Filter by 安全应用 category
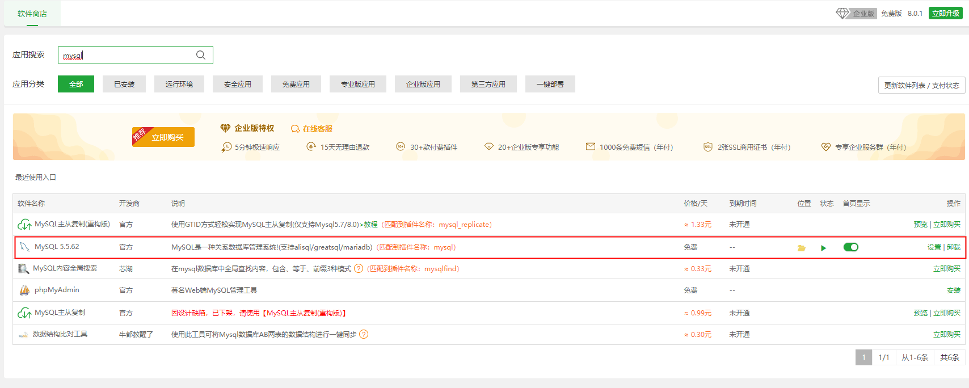Screen dimensions: 969x388 click(238, 84)
